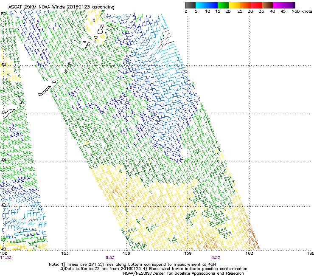Click the legend label '25'

[x=240, y=11]
